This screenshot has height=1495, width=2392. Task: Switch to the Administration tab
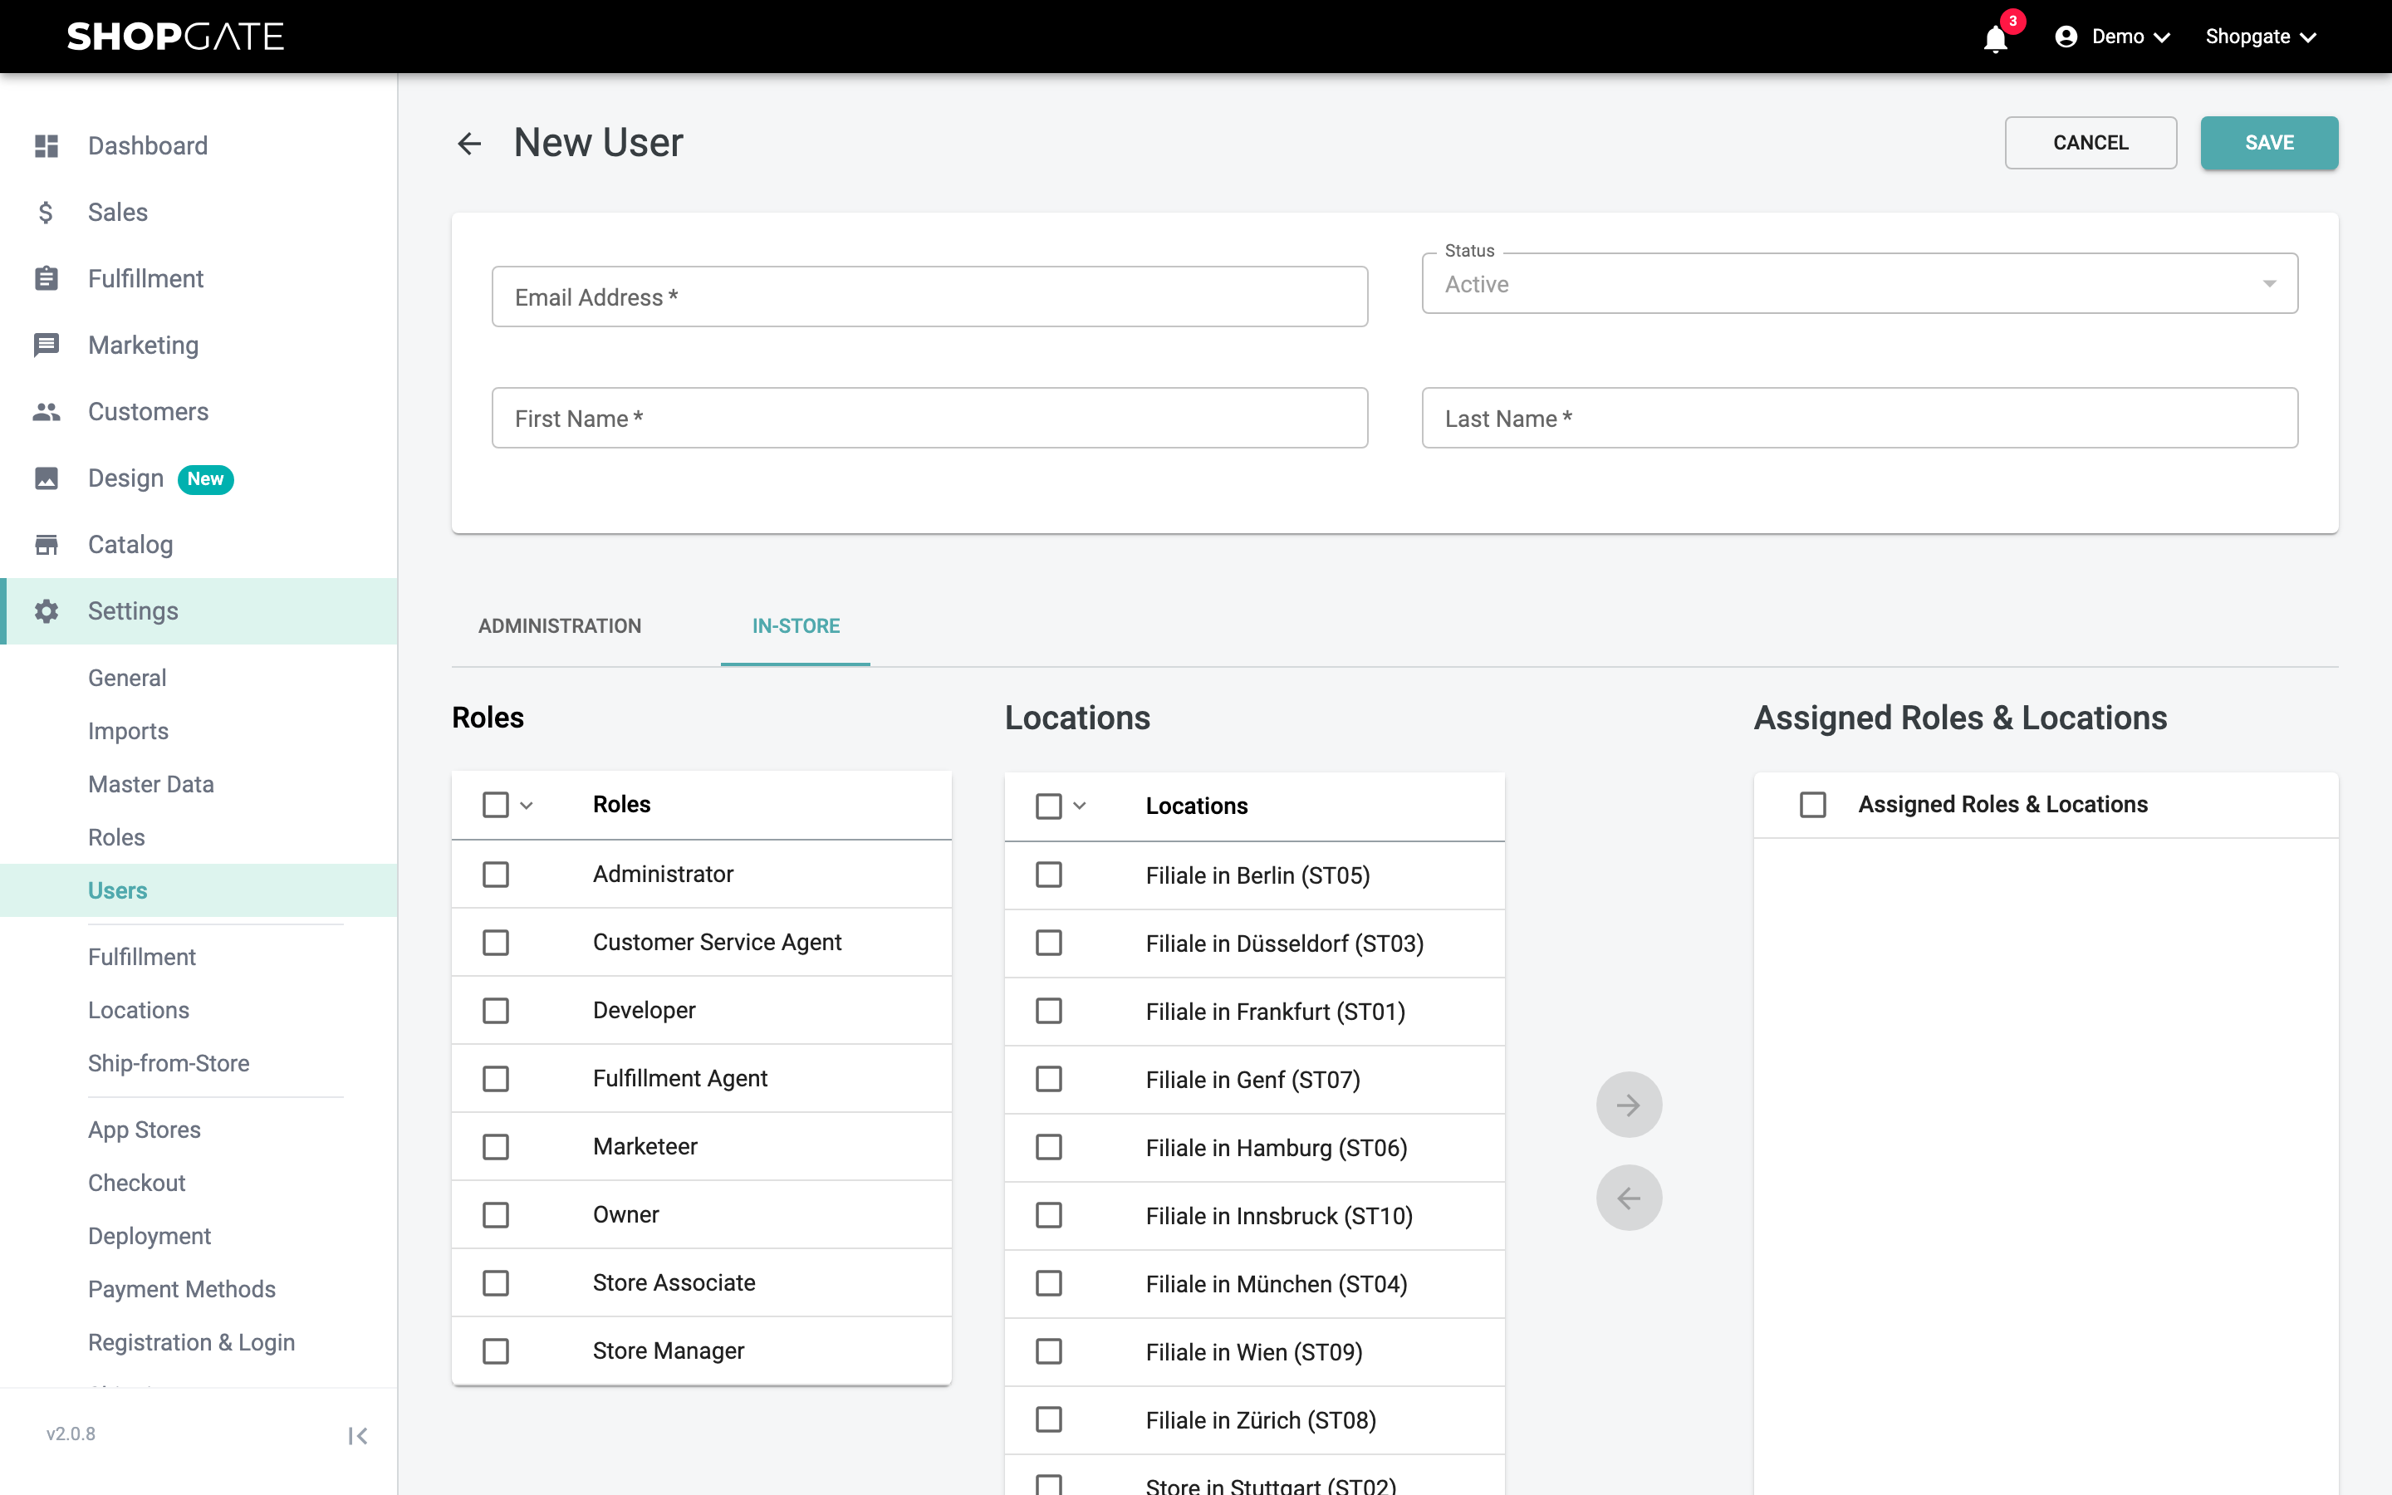pyautogui.click(x=560, y=626)
